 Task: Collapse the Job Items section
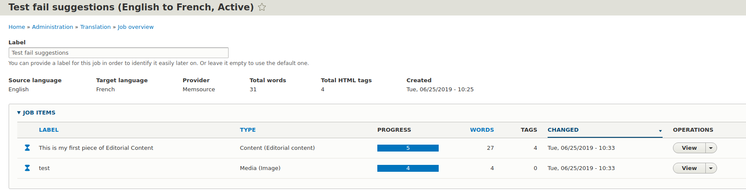click(x=36, y=113)
